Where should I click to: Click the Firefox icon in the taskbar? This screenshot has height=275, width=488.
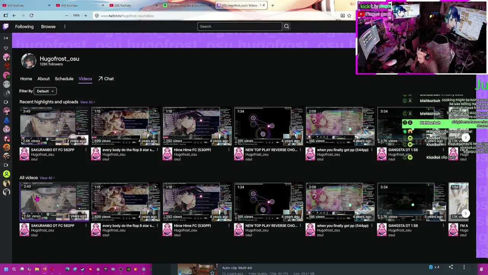click(45, 269)
